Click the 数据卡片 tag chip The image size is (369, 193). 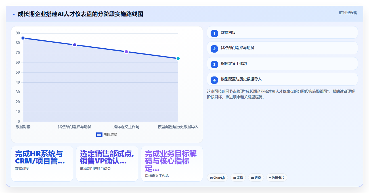pos(277,178)
